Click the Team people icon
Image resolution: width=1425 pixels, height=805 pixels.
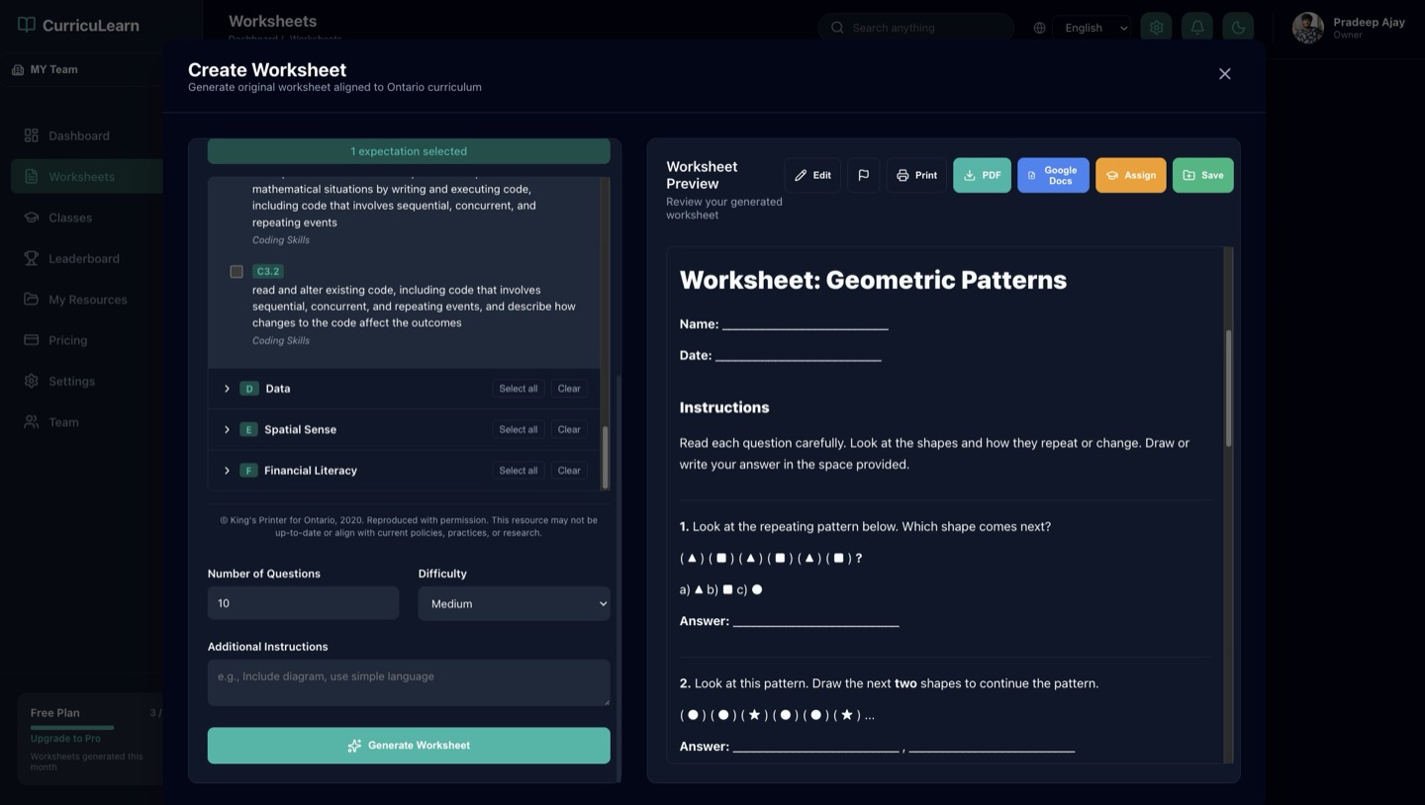[32, 422]
